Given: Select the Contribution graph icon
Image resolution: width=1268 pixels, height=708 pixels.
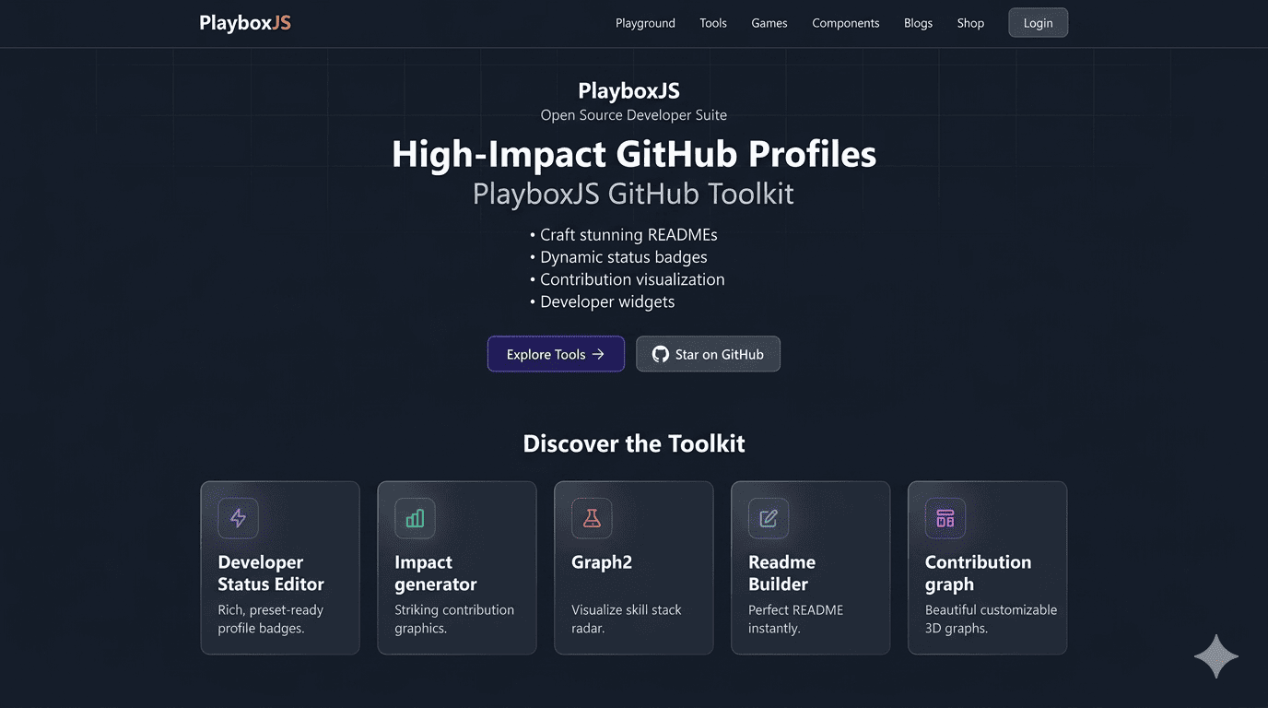Looking at the screenshot, I should [x=945, y=518].
